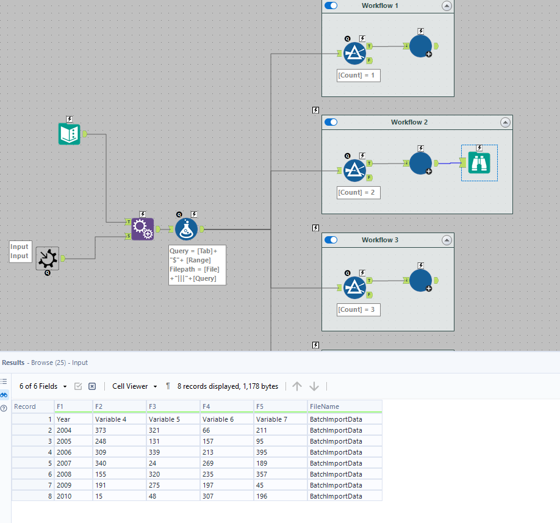Image resolution: width=560 pixels, height=523 pixels.
Task: Click the [Count] = 3 annotation
Action: 359,310
